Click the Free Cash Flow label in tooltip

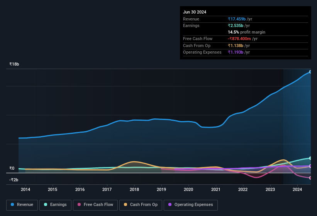tap(198, 39)
